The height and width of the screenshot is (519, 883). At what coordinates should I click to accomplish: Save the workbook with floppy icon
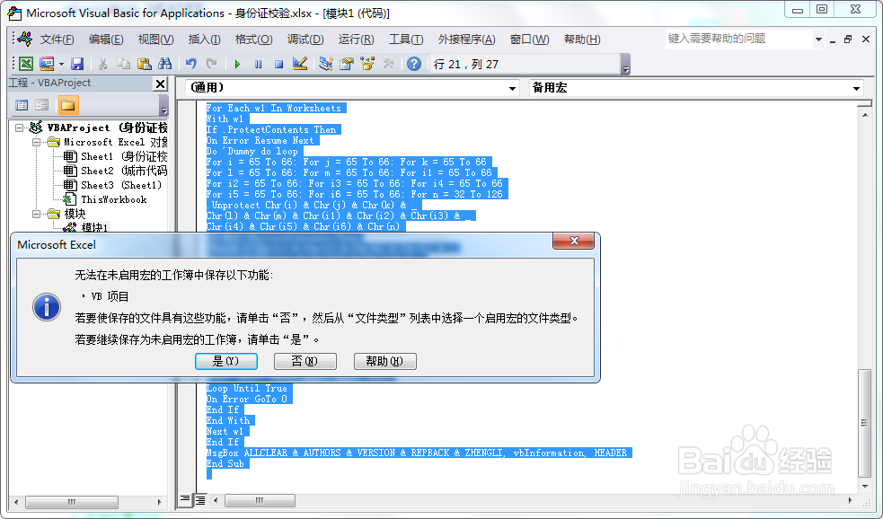[x=77, y=64]
